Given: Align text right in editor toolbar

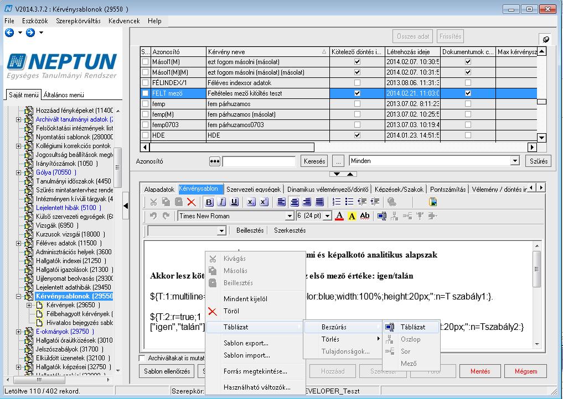Looking at the screenshot, I should pos(307,202).
